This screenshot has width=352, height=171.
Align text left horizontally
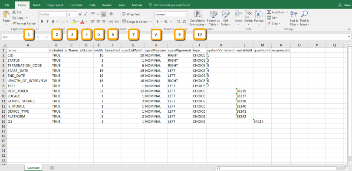point(93,22)
